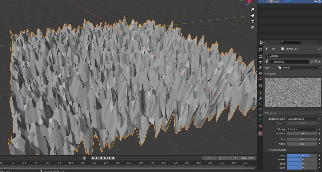This screenshot has width=322, height=172.
Task: Click the Plane modifier wrench icon in outliner
Action: pos(285,2)
